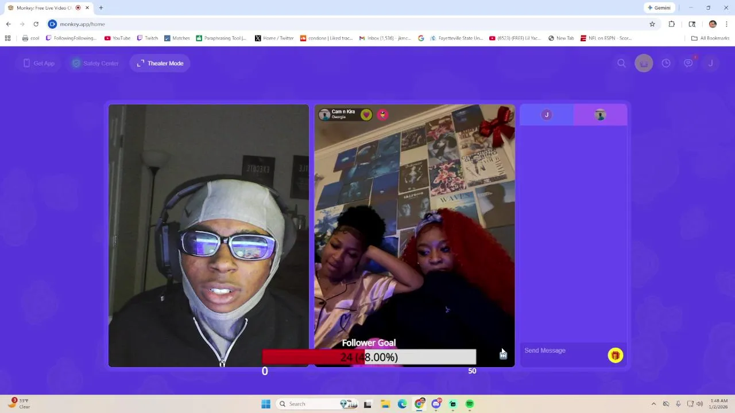The height and width of the screenshot is (413, 735).
Task: Open the crown premium icon
Action: pos(644,63)
